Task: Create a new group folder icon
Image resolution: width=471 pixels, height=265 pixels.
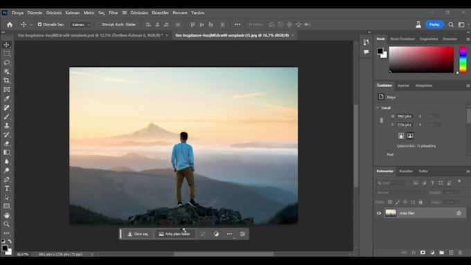Action: pos(442,253)
